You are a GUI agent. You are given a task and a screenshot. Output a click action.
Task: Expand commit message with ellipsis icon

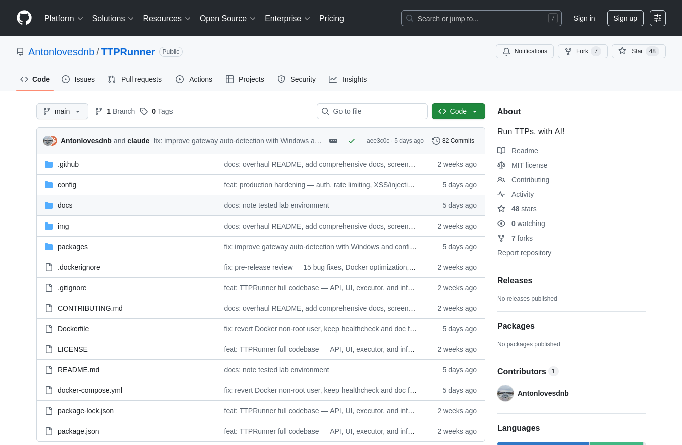(333, 141)
